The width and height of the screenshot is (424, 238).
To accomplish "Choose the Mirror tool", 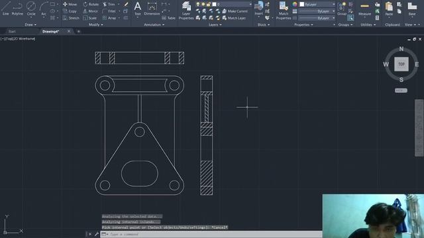I will pyautogui.click(x=90, y=11).
